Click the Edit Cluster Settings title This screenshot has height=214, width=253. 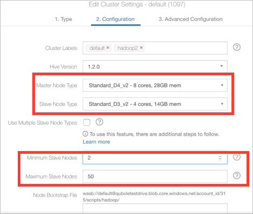[137, 4]
